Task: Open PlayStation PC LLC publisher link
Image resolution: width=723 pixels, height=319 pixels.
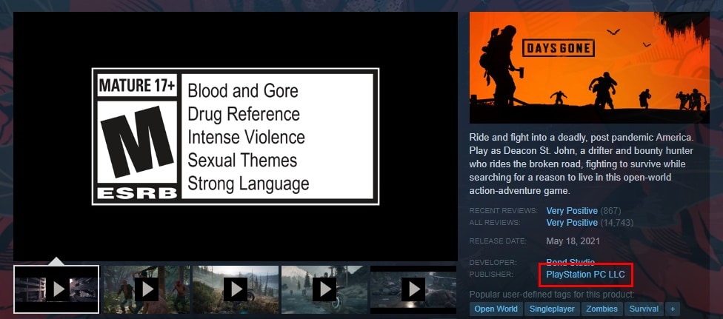Action: tap(585, 275)
